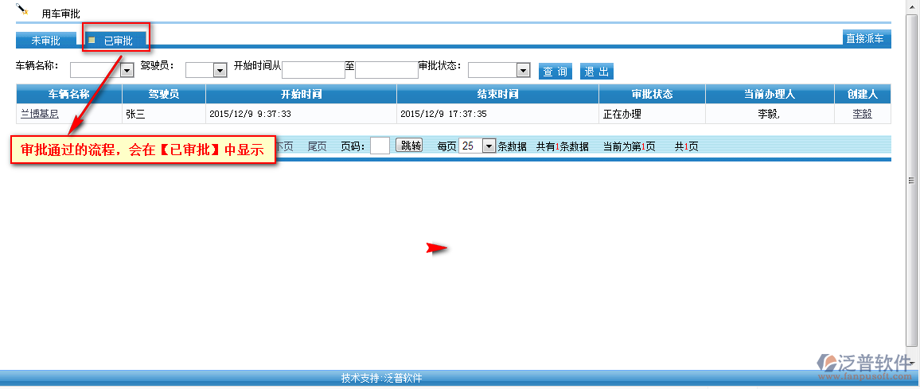
Task: Click the vertical scrollbar on the right
Action: tap(910, 181)
